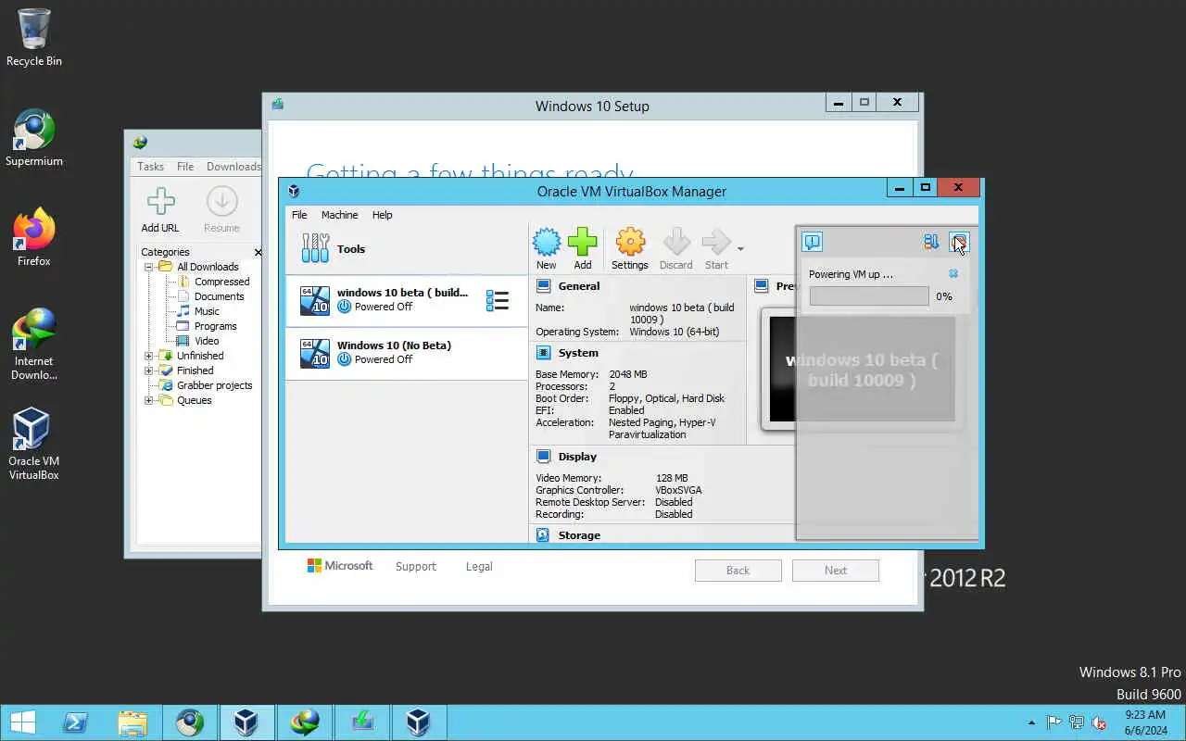Expand the Finished tree node

[148, 370]
